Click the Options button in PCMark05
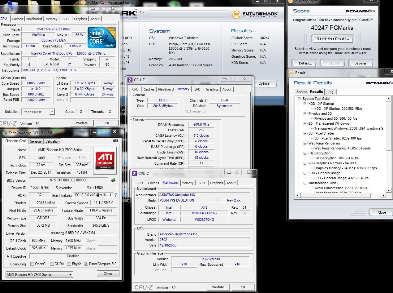This screenshot has height=293, width=393. [x=266, y=84]
